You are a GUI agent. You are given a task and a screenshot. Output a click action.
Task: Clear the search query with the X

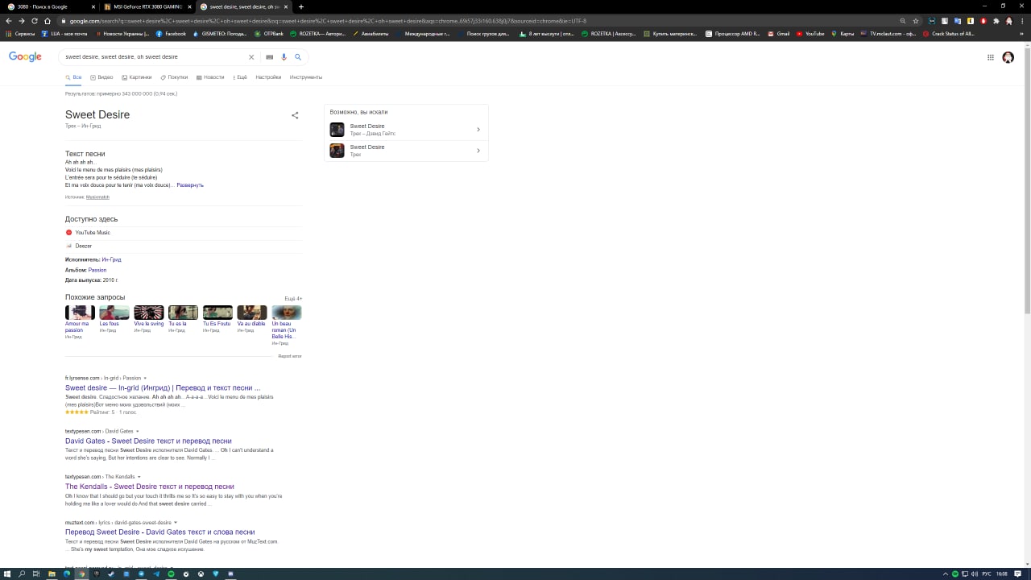(x=251, y=57)
